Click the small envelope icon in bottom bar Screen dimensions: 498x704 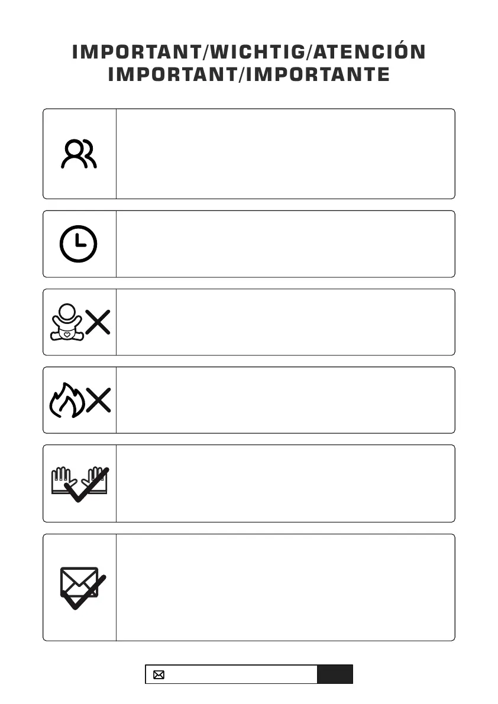coord(159,674)
